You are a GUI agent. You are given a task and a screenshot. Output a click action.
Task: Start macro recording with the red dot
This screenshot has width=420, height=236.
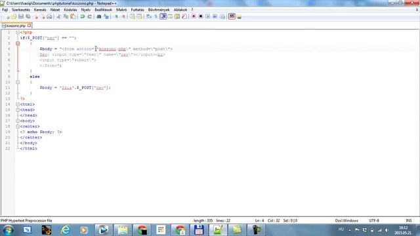194,16
